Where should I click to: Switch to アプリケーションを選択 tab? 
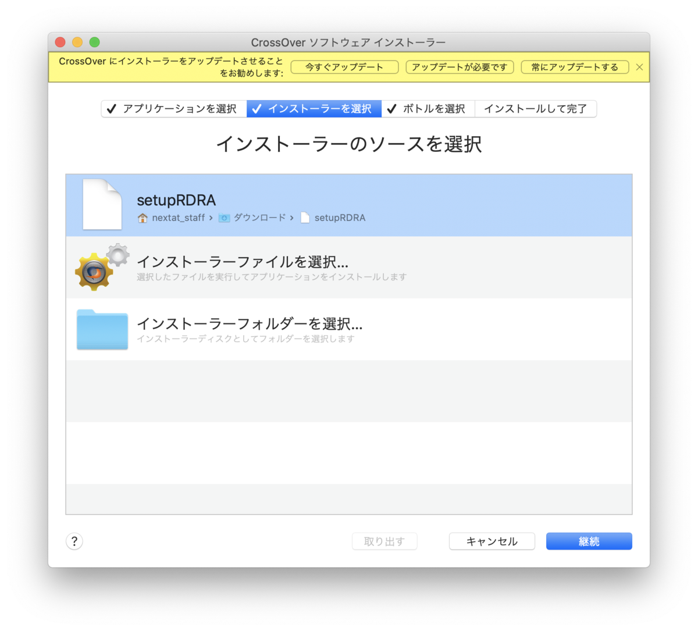tap(174, 109)
